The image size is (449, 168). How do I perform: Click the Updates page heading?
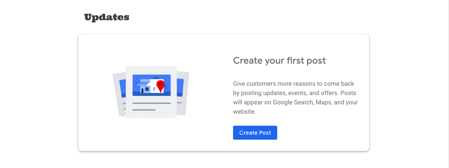(107, 17)
